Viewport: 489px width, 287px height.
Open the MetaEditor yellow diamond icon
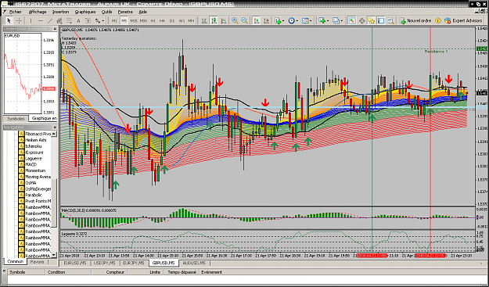(x=438, y=21)
